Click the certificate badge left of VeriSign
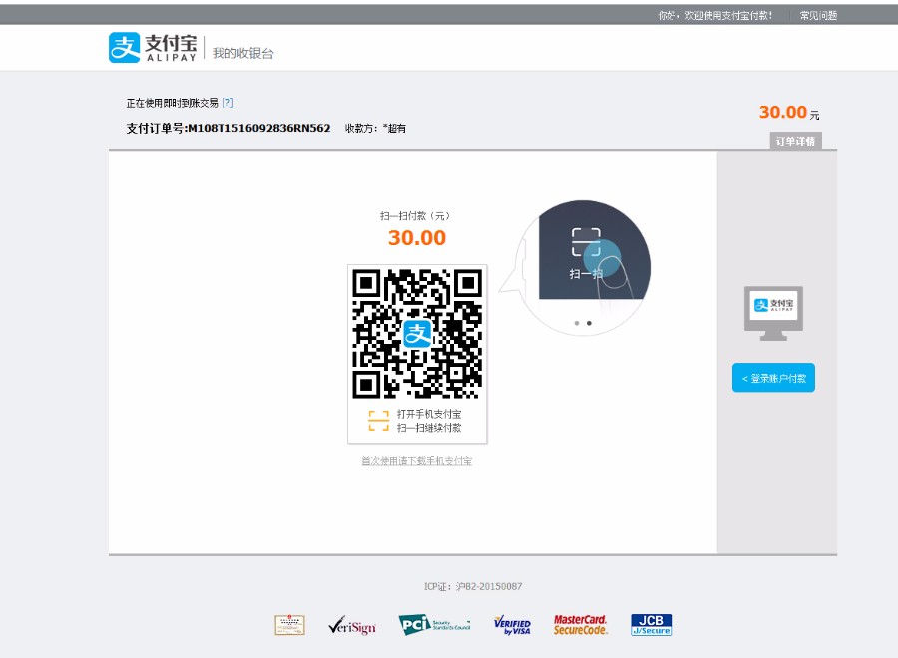This screenshot has width=898, height=658. click(289, 625)
